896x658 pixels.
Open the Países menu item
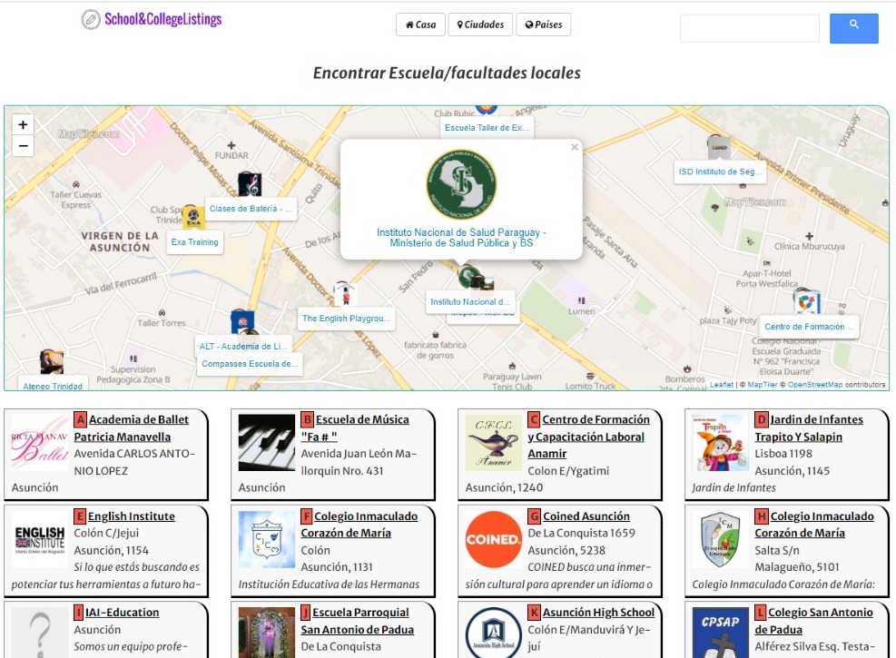(x=544, y=25)
